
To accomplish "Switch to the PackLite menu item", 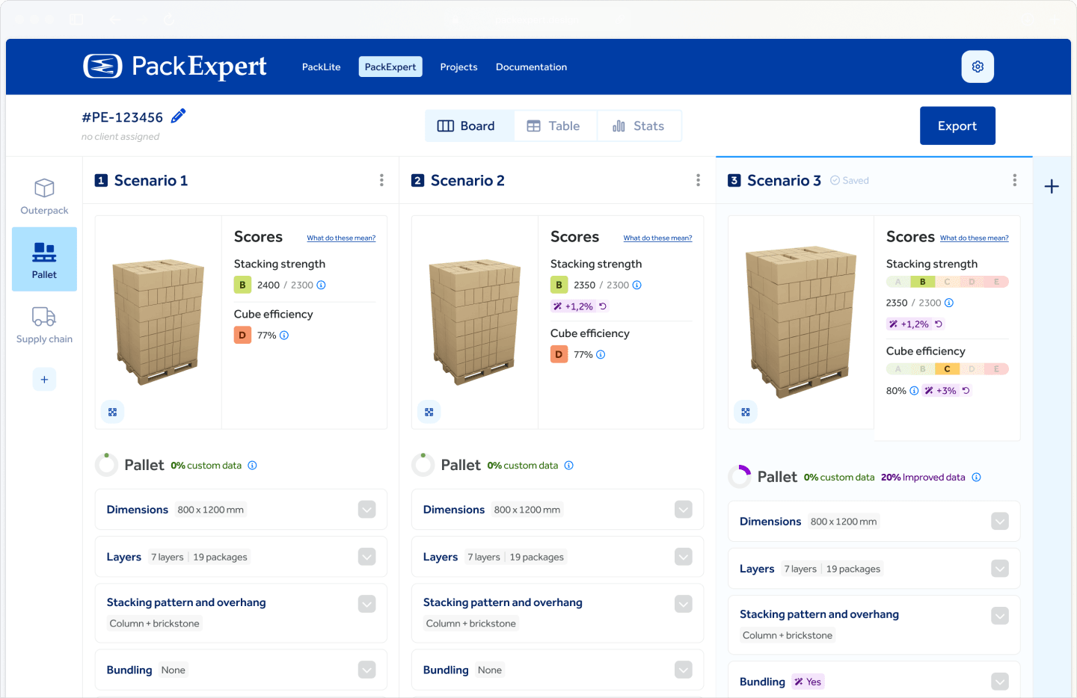I will [321, 67].
